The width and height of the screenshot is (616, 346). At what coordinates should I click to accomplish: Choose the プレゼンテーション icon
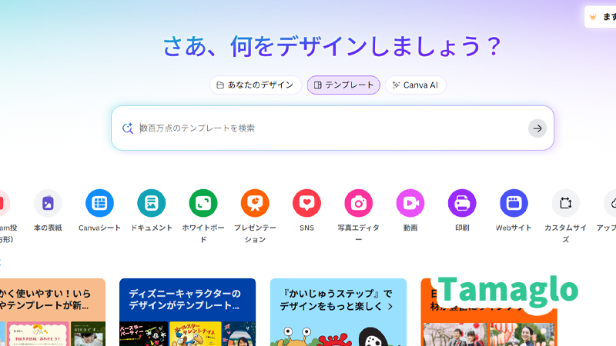[255, 203]
